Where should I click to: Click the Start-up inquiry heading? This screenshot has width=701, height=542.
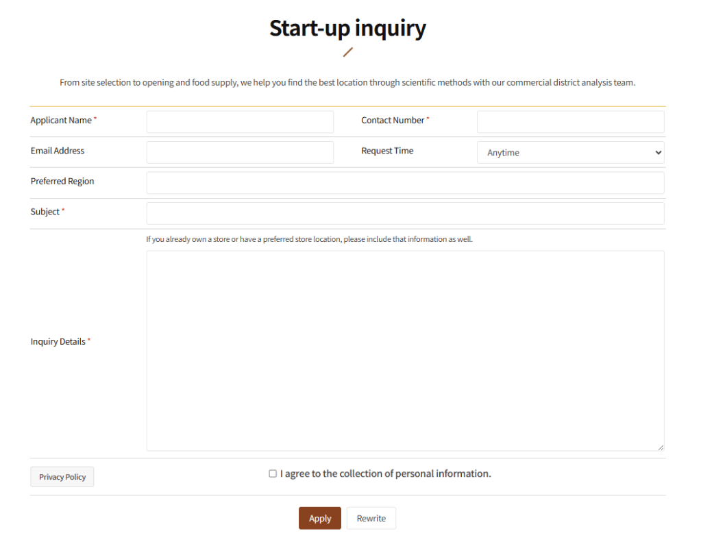347,28
